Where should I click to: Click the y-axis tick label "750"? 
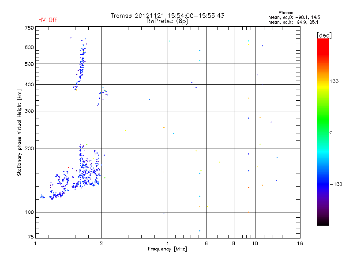pyautogui.click(x=29, y=28)
